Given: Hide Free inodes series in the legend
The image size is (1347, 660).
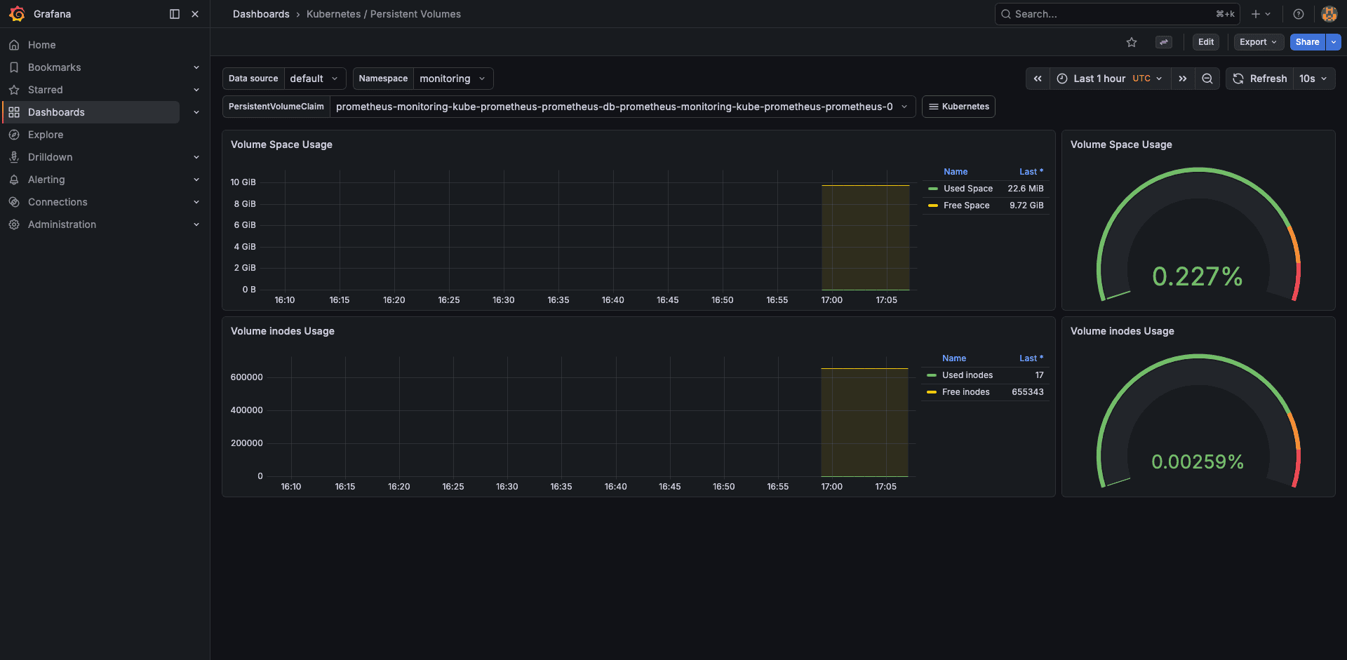Looking at the screenshot, I should tap(965, 391).
